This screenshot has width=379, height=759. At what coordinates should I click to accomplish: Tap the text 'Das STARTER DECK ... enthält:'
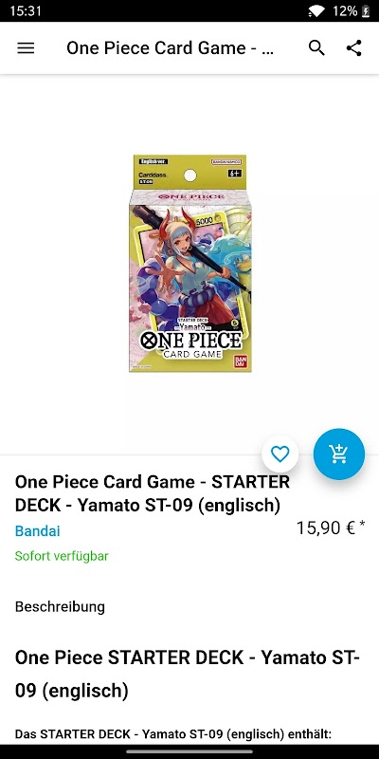[x=173, y=733]
